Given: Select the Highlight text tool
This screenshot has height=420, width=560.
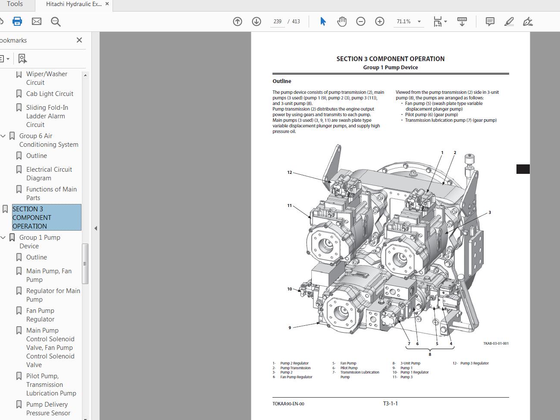Looking at the screenshot, I should pyautogui.click(x=509, y=21).
